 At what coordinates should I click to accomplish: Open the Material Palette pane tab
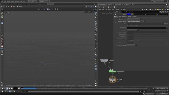(118, 5)
